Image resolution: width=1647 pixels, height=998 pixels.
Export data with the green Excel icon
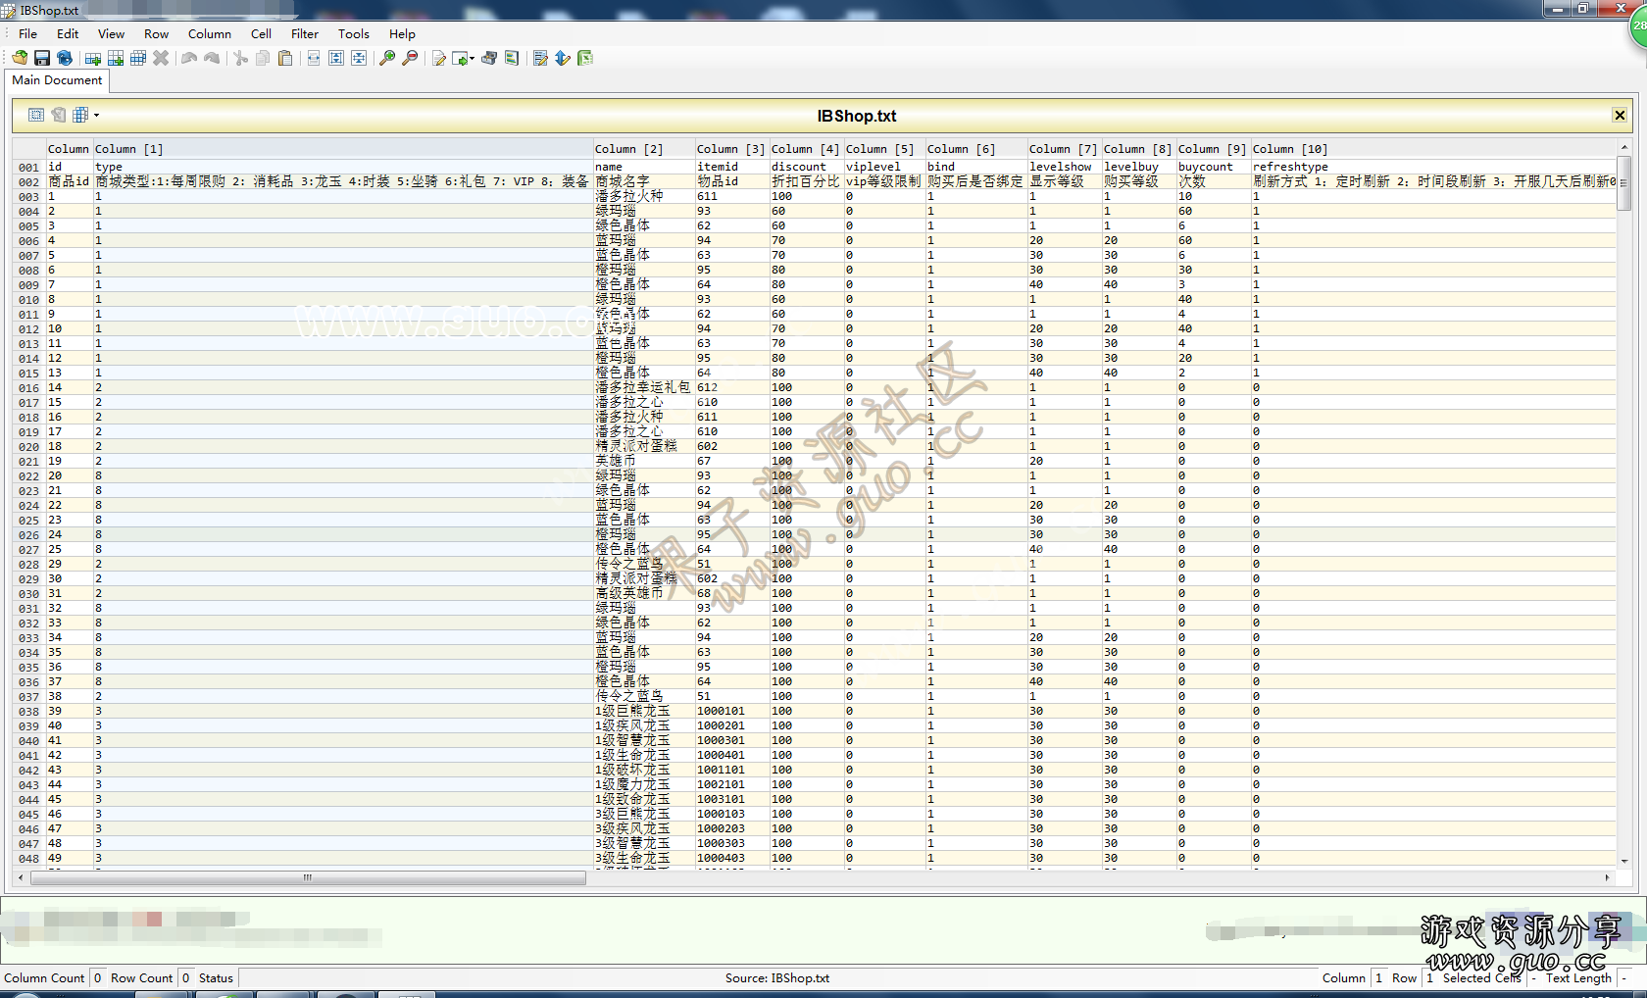[x=585, y=58]
